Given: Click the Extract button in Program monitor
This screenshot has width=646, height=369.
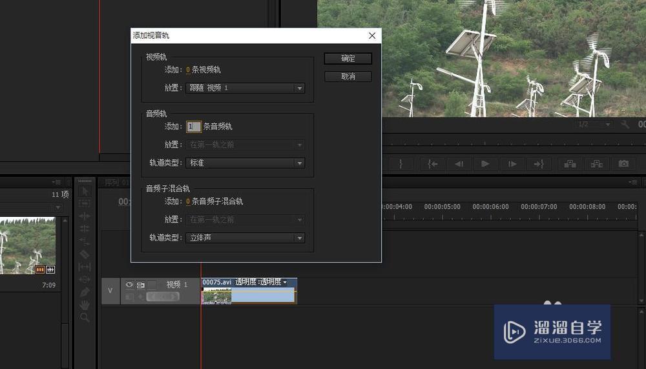Looking at the screenshot, I should (596, 164).
